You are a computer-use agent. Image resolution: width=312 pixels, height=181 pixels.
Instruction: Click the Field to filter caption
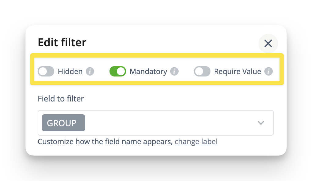tap(61, 99)
